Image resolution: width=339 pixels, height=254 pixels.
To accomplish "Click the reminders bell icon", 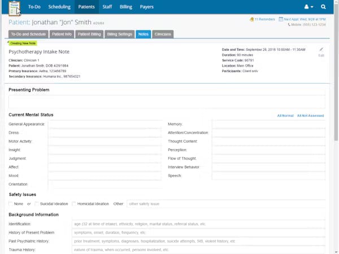I will point(251,19).
